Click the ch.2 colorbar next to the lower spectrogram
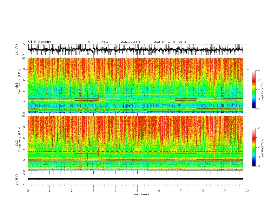 (254, 147)
